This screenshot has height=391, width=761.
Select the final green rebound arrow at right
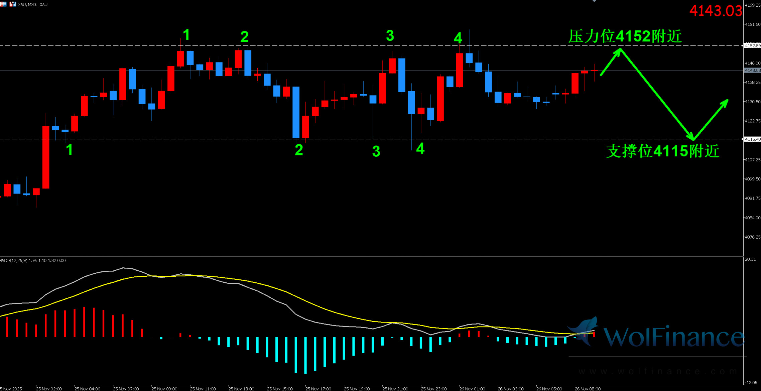click(711, 119)
